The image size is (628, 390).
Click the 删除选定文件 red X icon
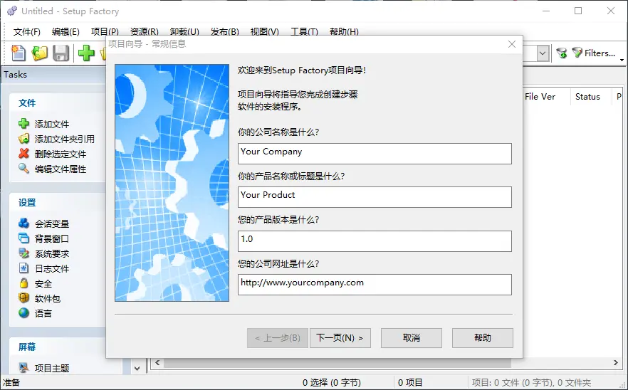[x=23, y=154]
